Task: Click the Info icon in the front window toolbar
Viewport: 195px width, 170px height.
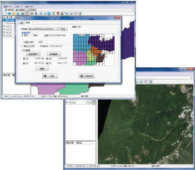Action: [x=71, y=14]
